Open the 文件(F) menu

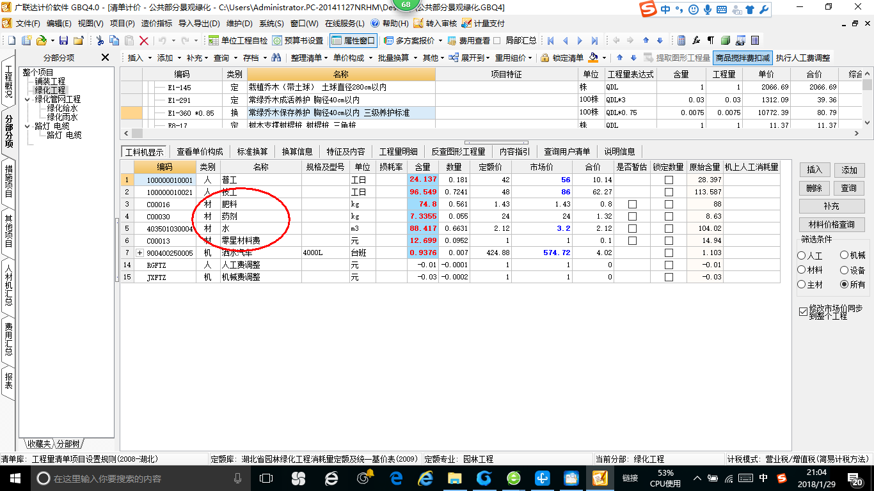[x=28, y=23]
